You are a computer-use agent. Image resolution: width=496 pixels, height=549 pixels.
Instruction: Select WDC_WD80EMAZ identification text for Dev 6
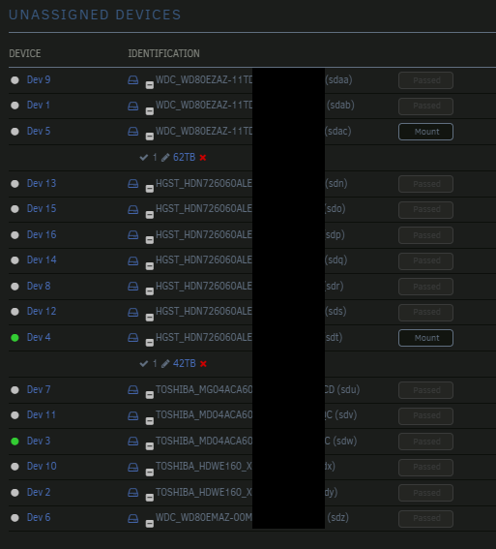click(204, 517)
